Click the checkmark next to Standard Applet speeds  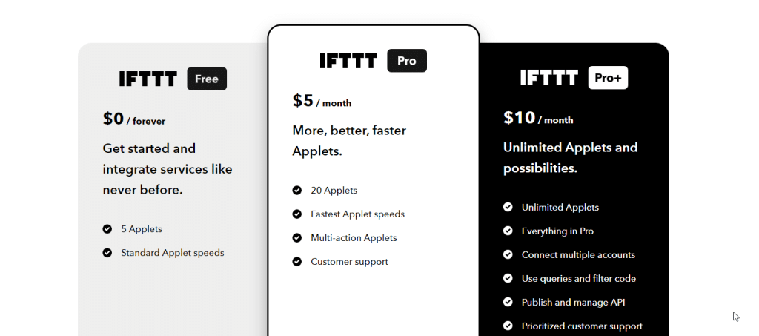click(x=107, y=253)
